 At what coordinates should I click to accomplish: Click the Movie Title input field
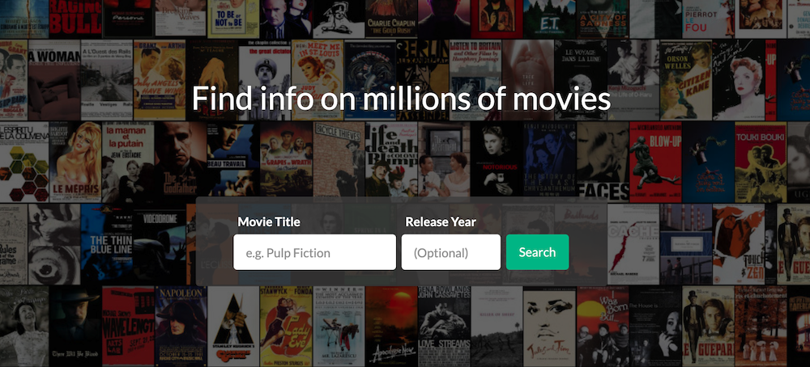tap(314, 252)
